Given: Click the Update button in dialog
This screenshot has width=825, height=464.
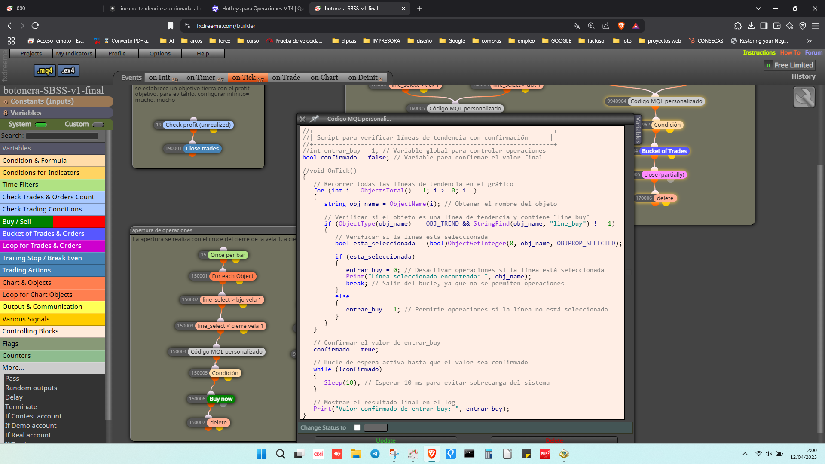Looking at the screenshot, I should pyautogui.click(x=385, y=440).
